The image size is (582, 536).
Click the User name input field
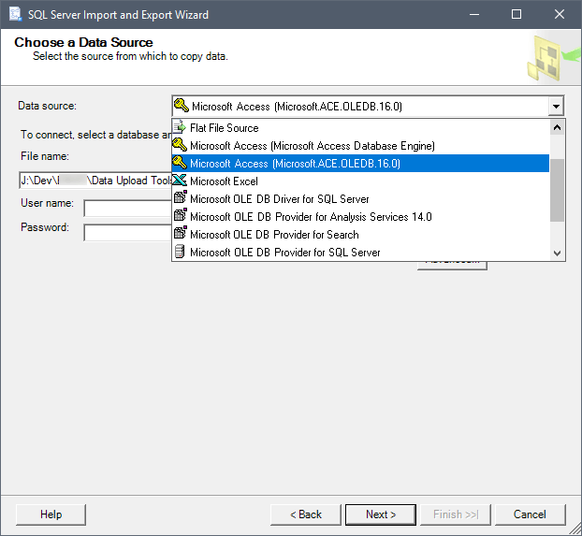[x=127, y=209]
